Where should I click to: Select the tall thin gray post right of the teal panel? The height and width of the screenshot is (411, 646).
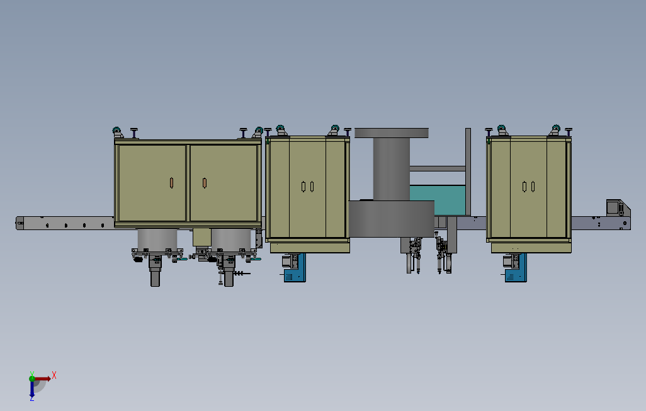468,171
